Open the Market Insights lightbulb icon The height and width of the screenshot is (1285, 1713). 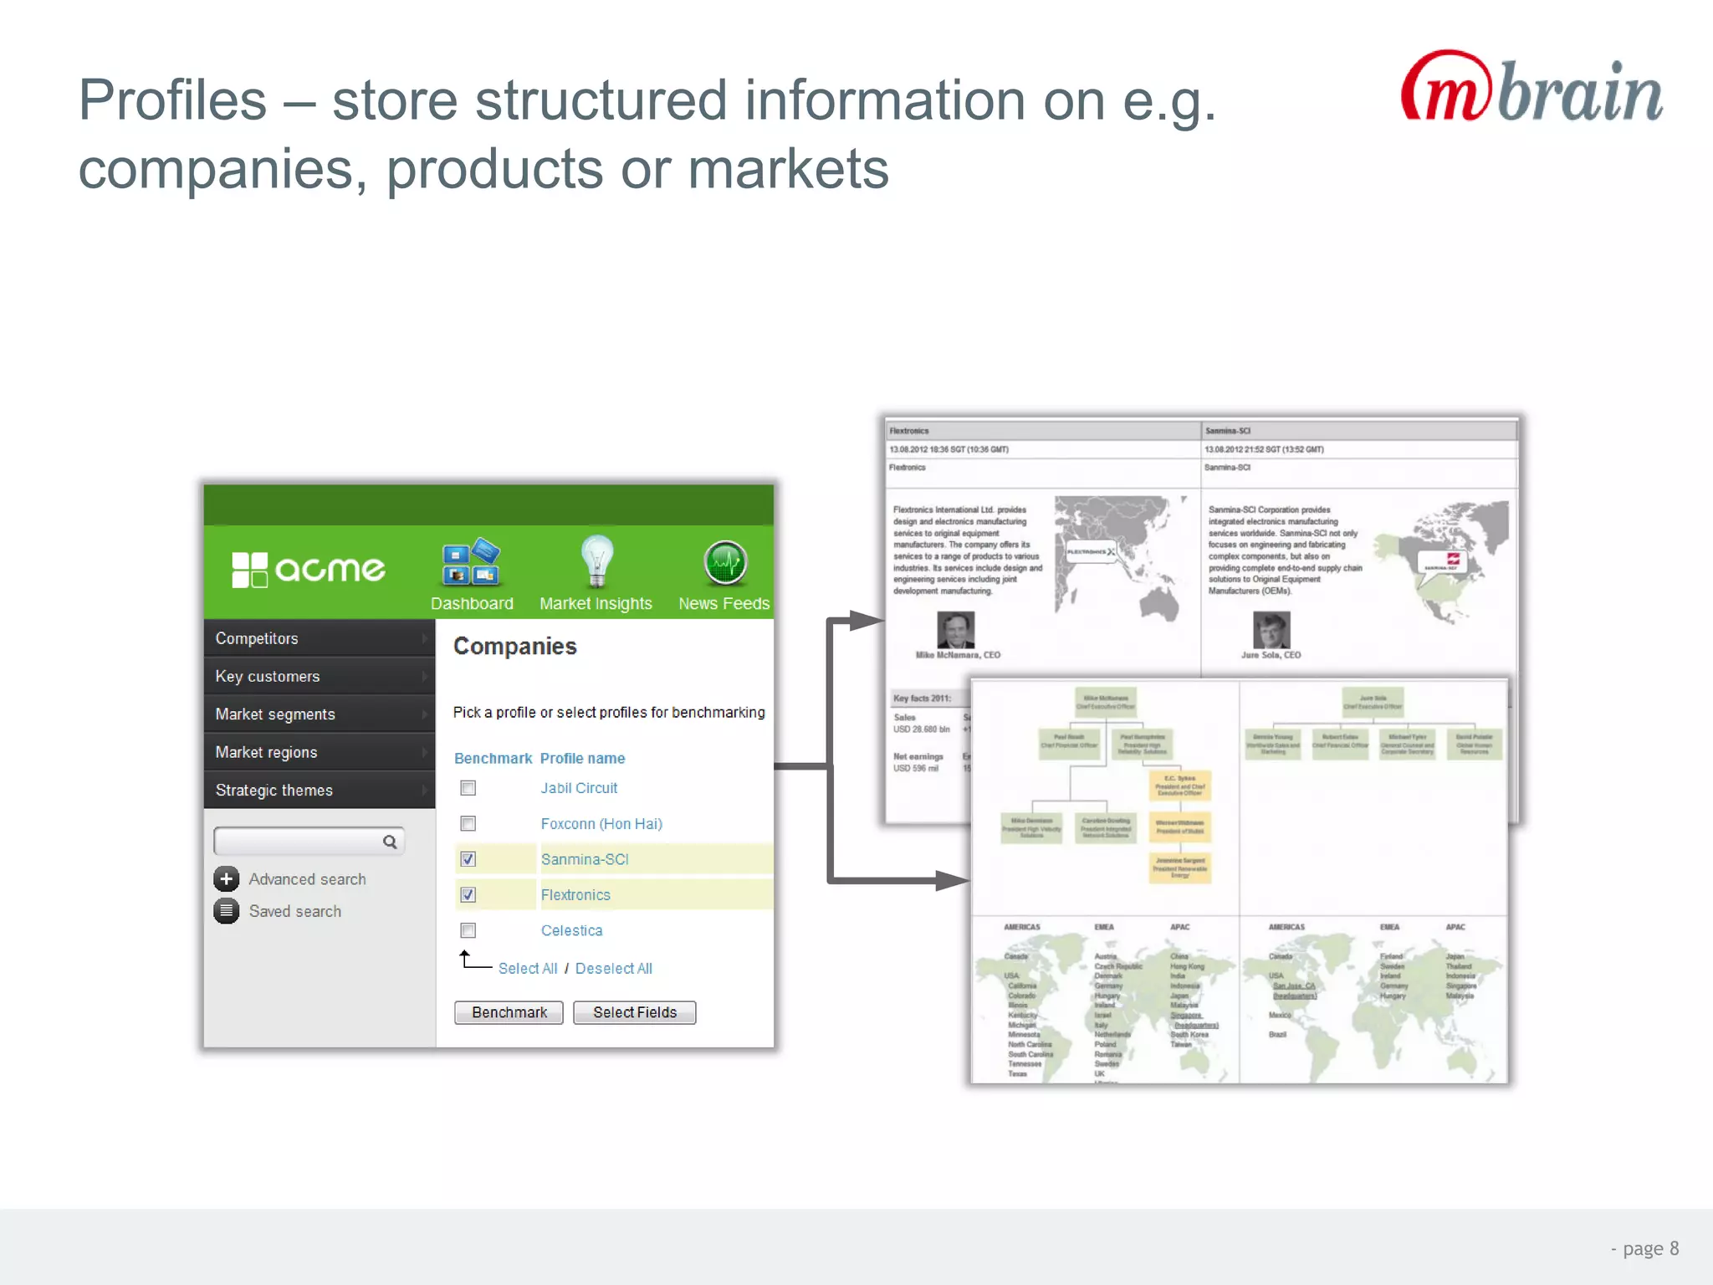coord(597,561)
